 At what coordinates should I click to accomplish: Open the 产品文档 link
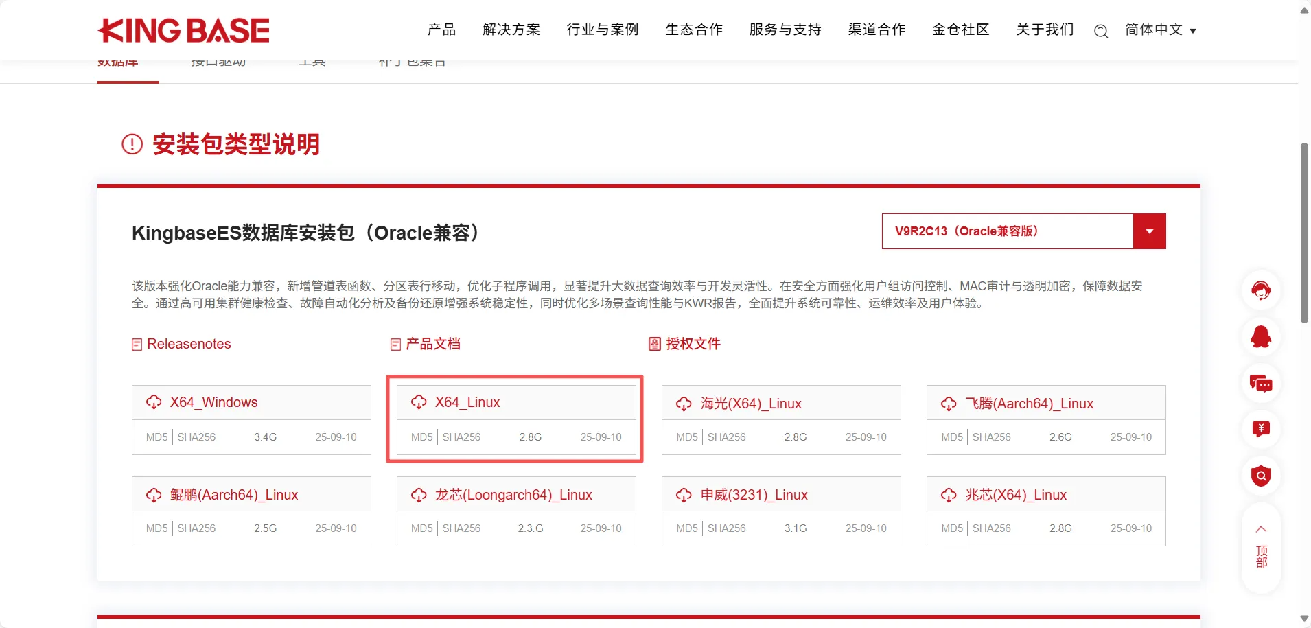(x=432, y=344)
